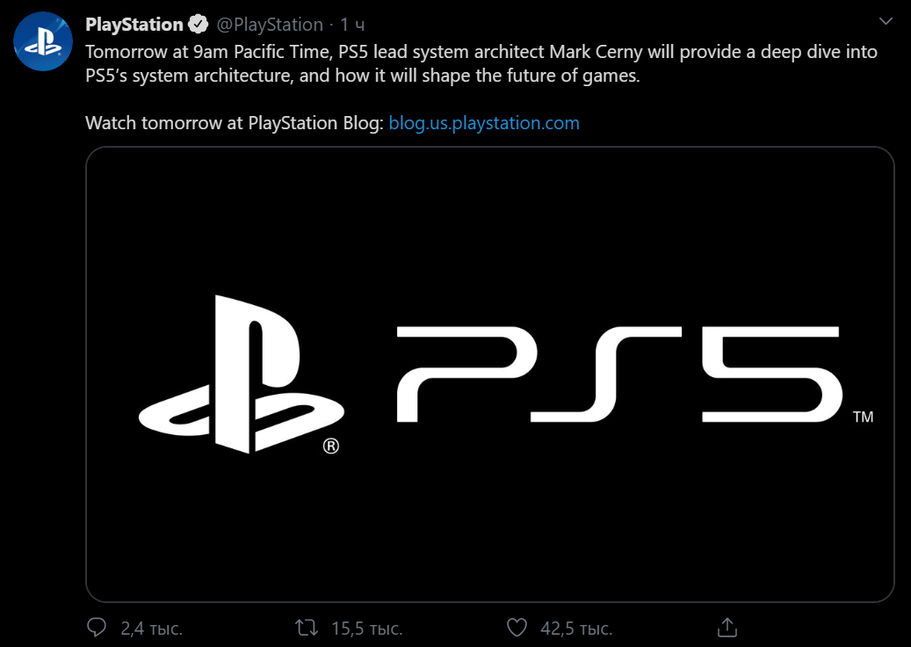Expand the tweet options chevron
Viewport: 911px width, 647px height.
point(886,20)
